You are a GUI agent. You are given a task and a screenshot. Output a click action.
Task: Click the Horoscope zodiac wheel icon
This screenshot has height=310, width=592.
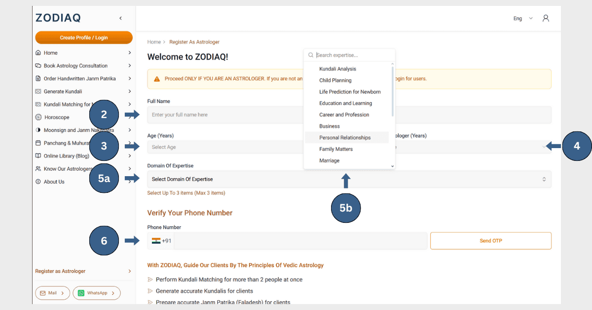(38, 117)
